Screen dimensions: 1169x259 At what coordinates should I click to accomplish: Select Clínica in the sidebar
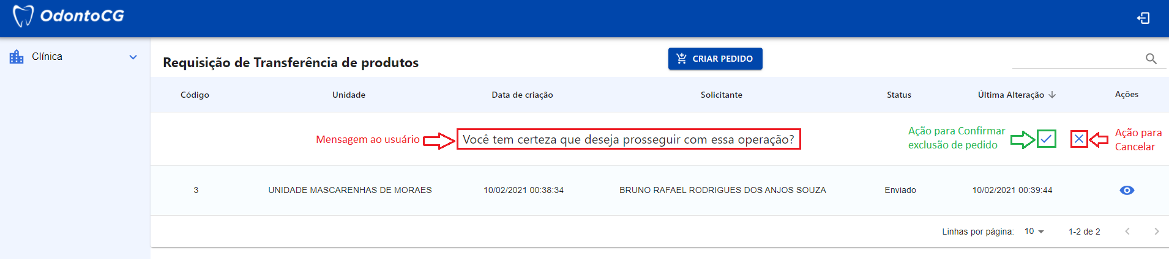(x=47, y=57)
